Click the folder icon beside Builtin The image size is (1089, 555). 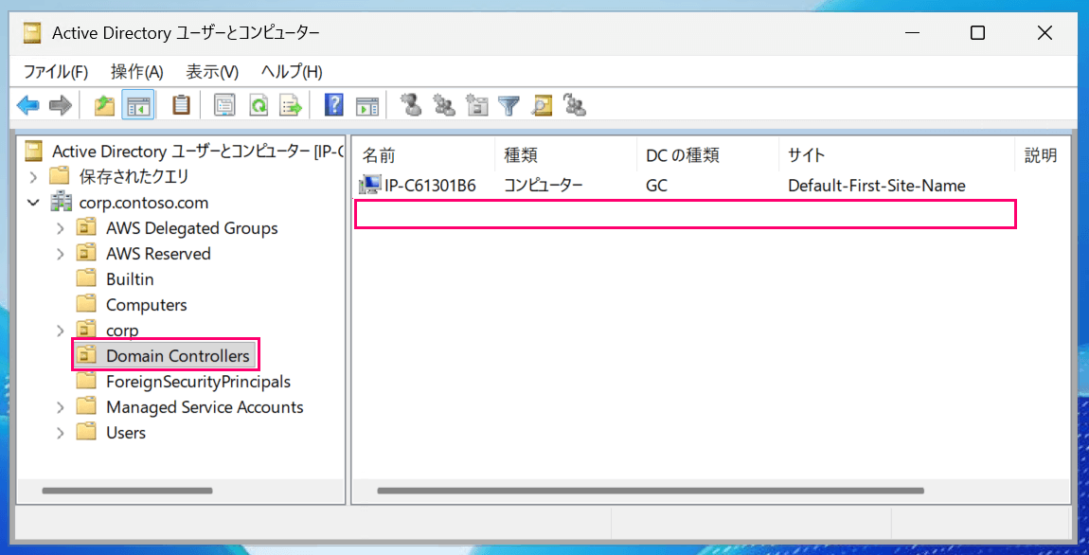pos(86,279)
